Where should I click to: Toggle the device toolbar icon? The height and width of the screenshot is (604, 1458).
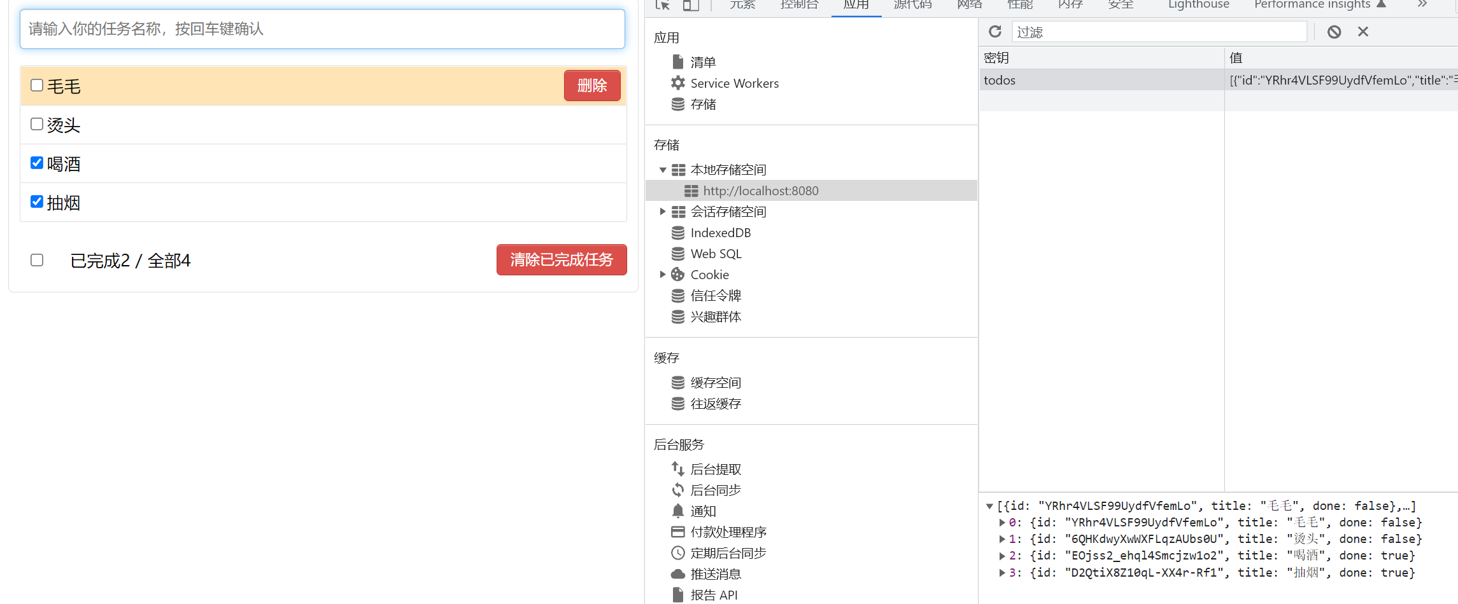691,5
